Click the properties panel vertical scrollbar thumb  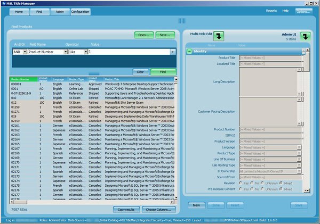point(308,62)
